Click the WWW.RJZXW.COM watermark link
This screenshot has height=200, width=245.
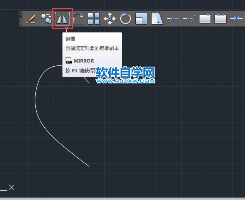(x=126, y=81)
